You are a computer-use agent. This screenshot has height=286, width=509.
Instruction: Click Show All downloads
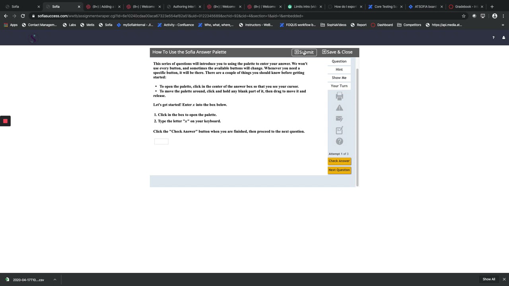[x=489, y=279]
